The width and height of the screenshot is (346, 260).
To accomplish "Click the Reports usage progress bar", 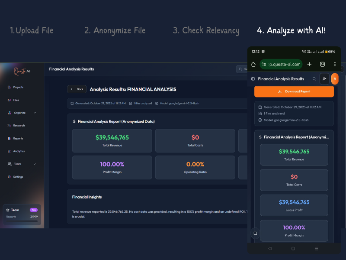I will [x=22, y=221].
